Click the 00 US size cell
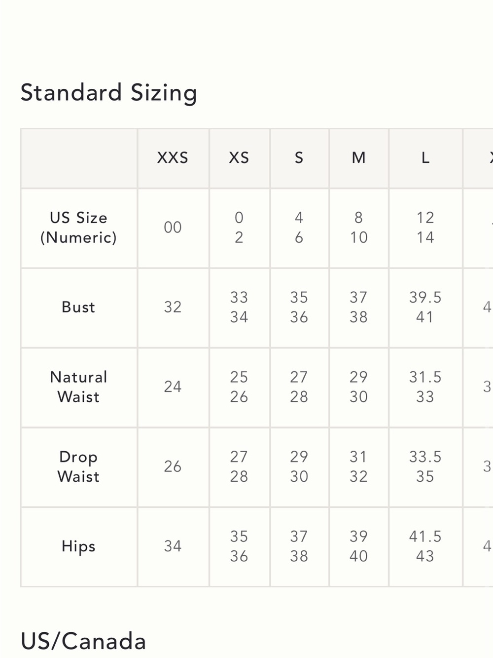The image size is (493, 658). click(x=173, y=228)
